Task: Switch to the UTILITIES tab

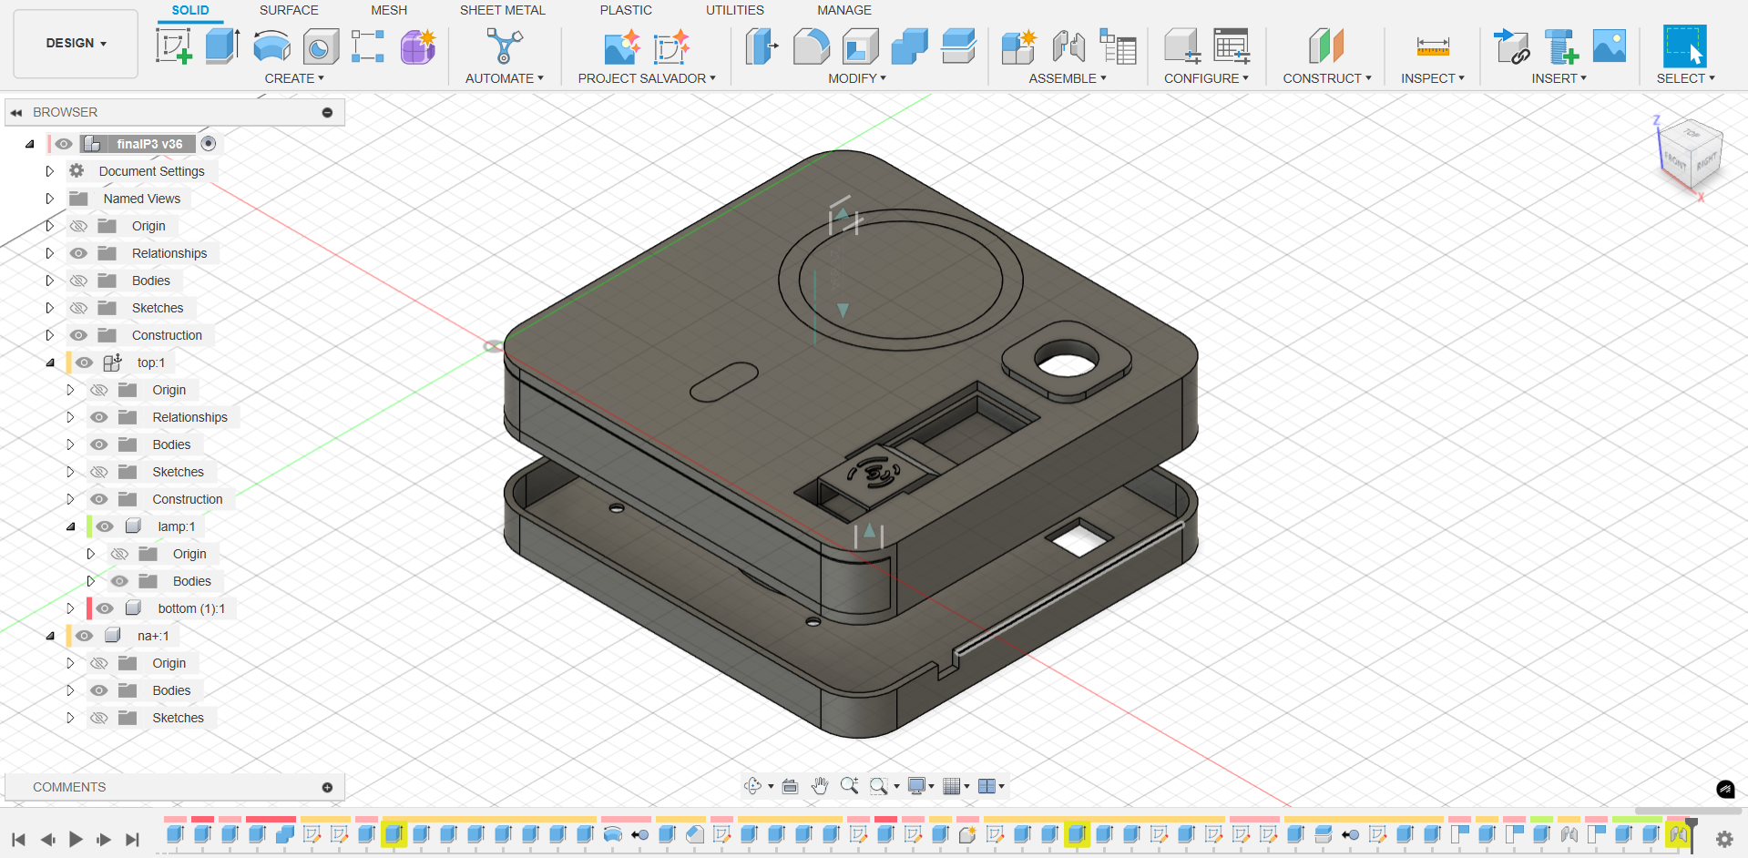Action: [x=735, y=10]
